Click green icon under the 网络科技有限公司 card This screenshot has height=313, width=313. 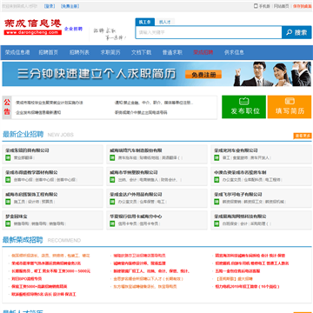pos(216,223)
